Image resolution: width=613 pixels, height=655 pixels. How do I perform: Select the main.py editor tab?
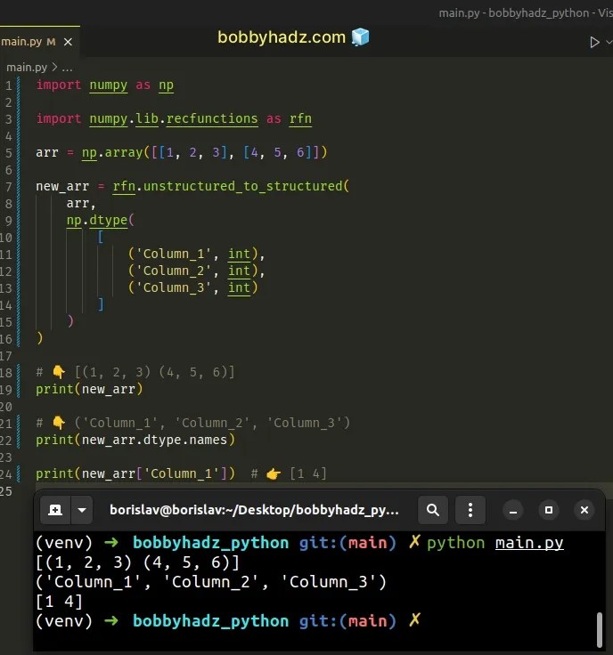tap(39, 42)
